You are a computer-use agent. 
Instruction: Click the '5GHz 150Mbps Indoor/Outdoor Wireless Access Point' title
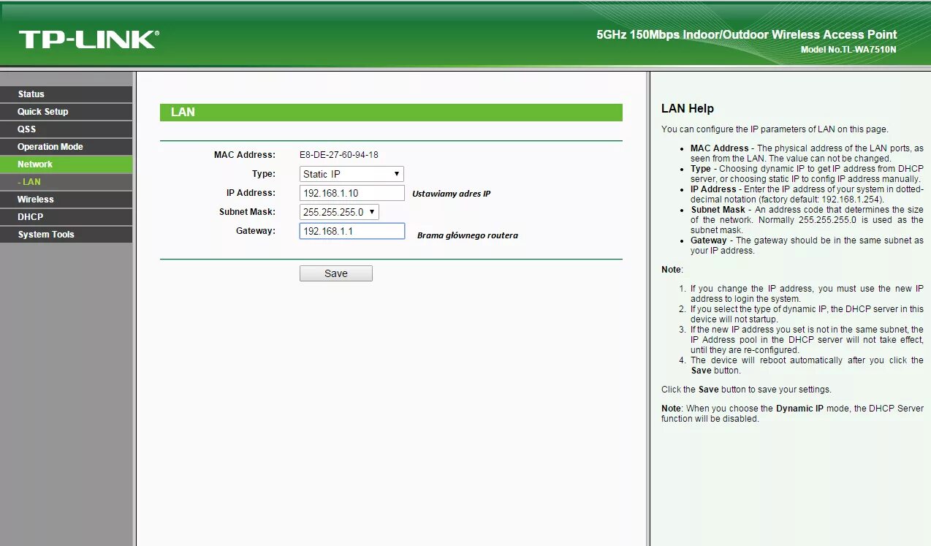tap(747, 34)
